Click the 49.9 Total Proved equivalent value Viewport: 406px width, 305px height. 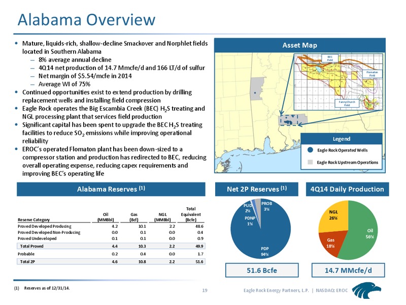click(x=199, y=246)
